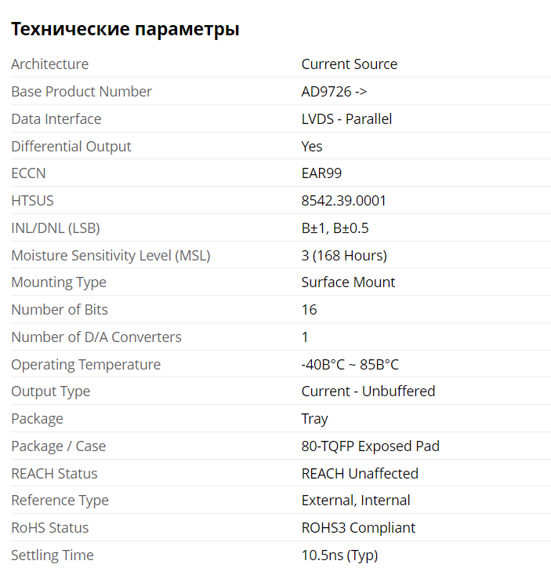Select the Architecture row label
Viewport: 551px width, 568px height.
(49, 64)
